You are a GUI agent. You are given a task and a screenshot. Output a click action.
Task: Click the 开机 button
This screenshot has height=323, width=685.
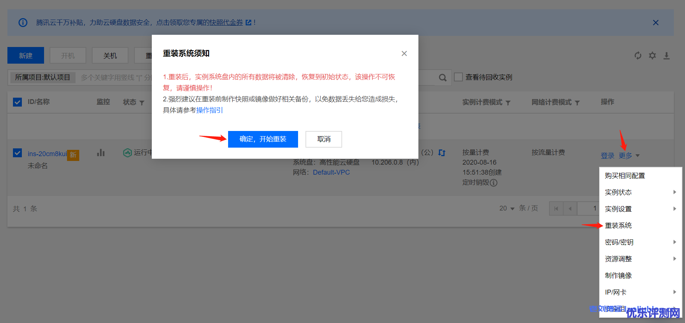pos(68,55)
